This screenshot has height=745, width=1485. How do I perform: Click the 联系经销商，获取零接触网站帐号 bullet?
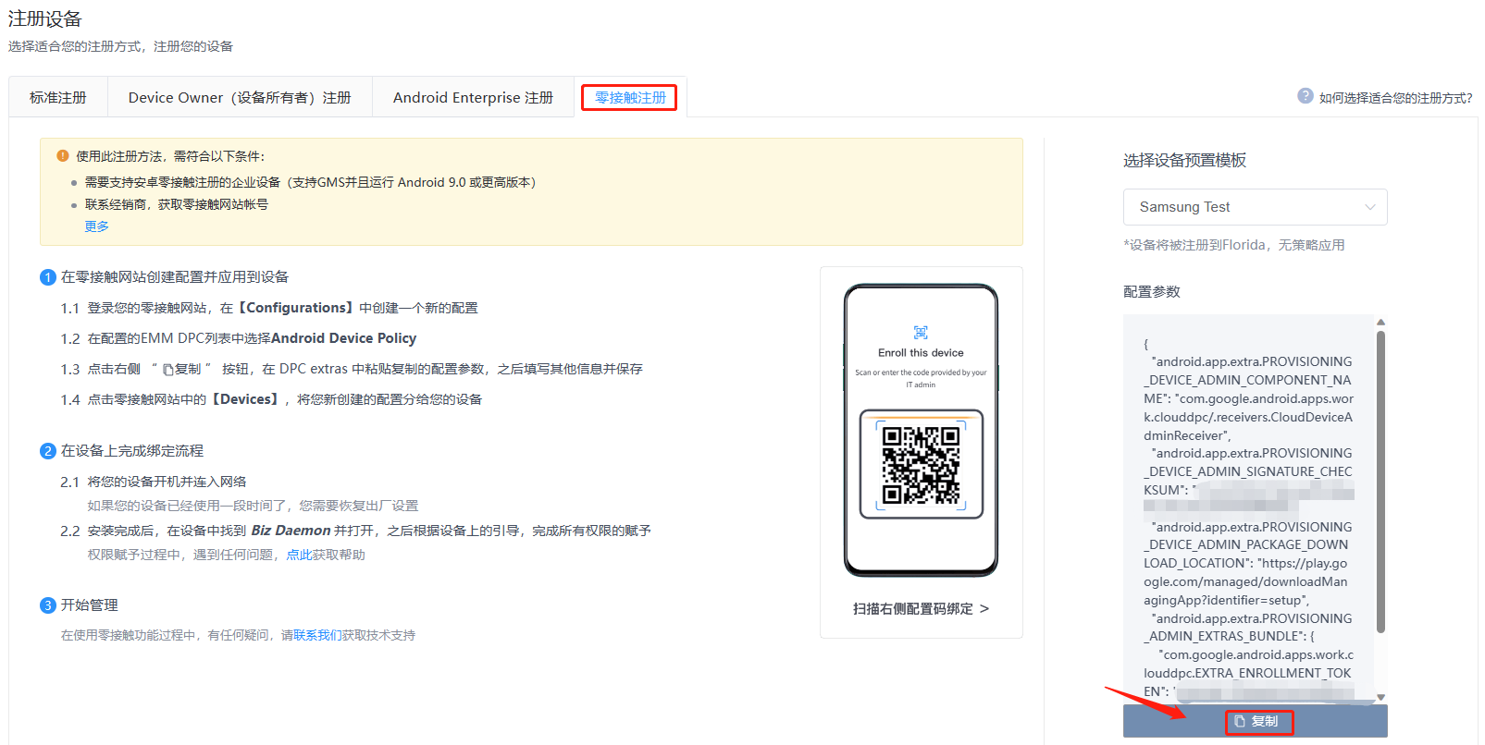pos(176,204)
